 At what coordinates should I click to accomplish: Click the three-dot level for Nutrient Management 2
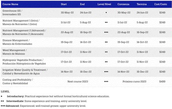pyautogui.click(x=106, y=32)
